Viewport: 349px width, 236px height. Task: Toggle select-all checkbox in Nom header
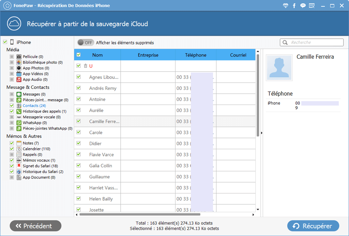click(79, 55)
